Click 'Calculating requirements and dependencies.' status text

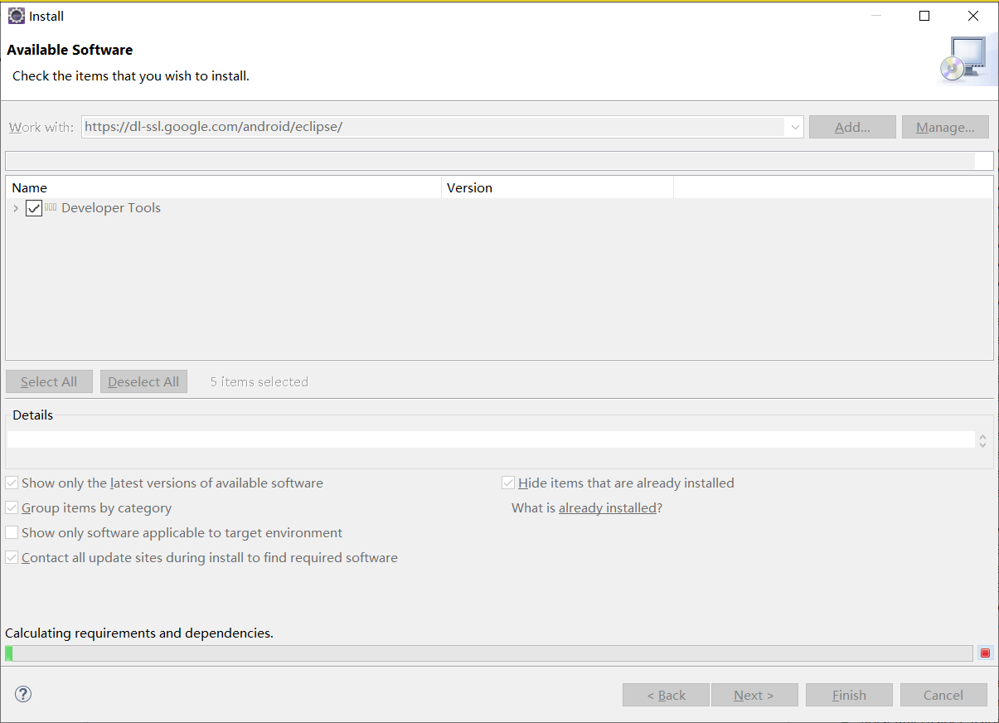click(139, 633)
